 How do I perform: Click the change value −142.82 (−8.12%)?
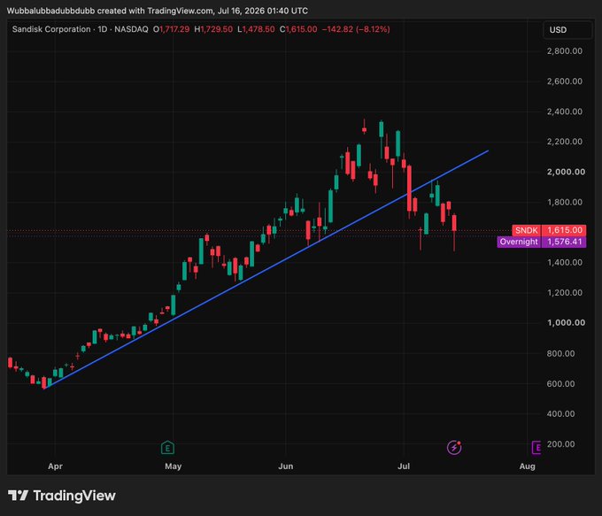[x=356, y=29]
